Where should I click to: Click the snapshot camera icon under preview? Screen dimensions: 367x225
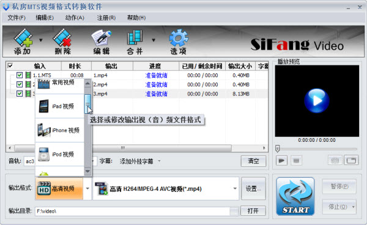tap(335, 160)
